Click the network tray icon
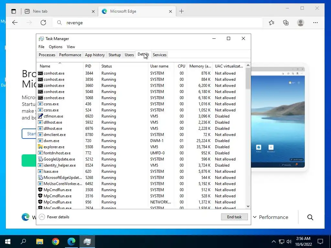This screenshot has height=248, width=331. tap(282, 242)
